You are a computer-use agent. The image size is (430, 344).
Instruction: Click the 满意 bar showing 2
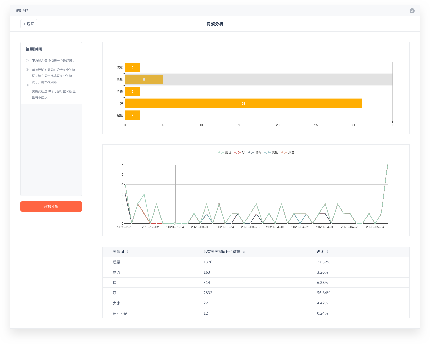pyautogui.click(x=133, y=68)
